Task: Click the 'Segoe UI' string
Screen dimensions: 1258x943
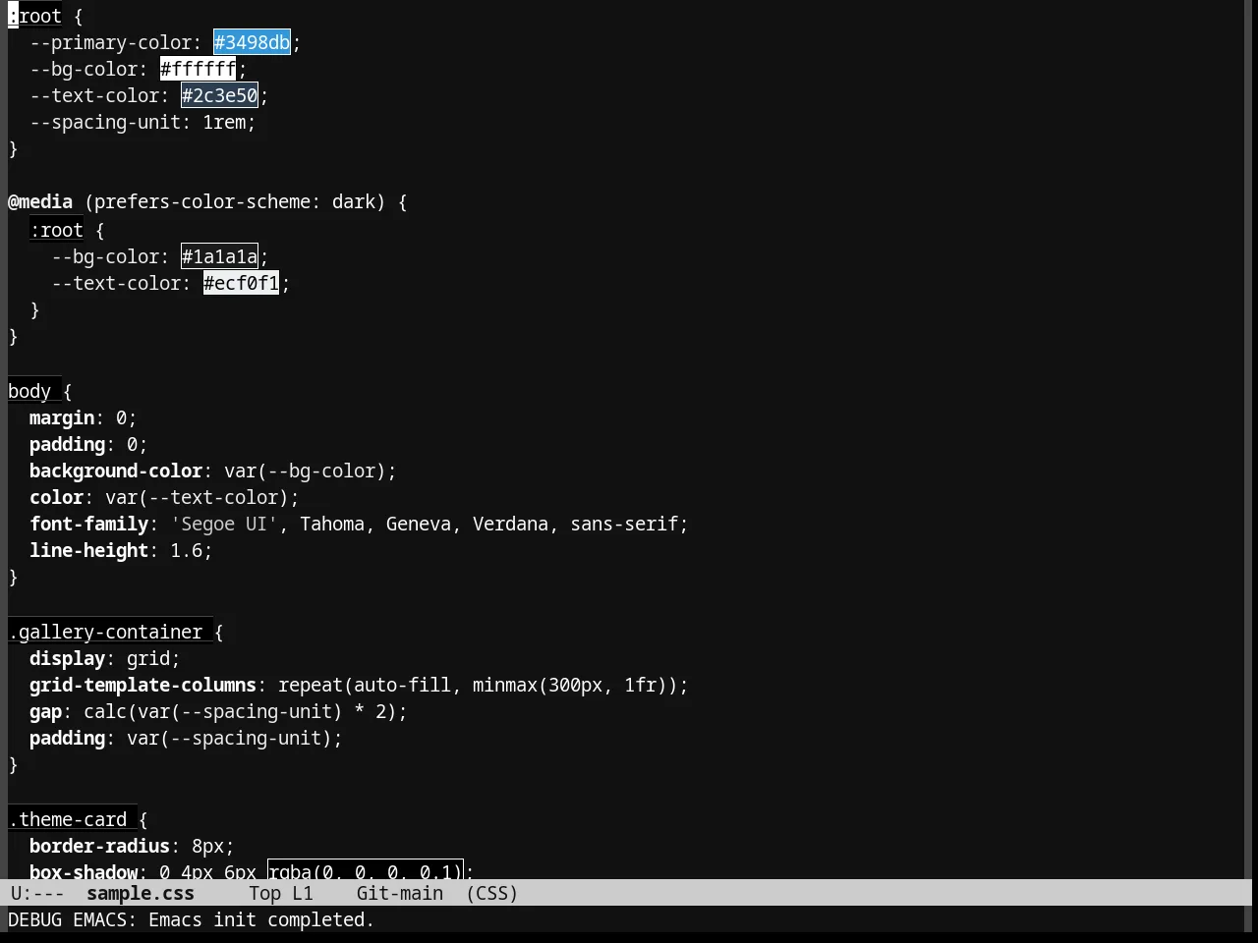Action: (224, 524)
